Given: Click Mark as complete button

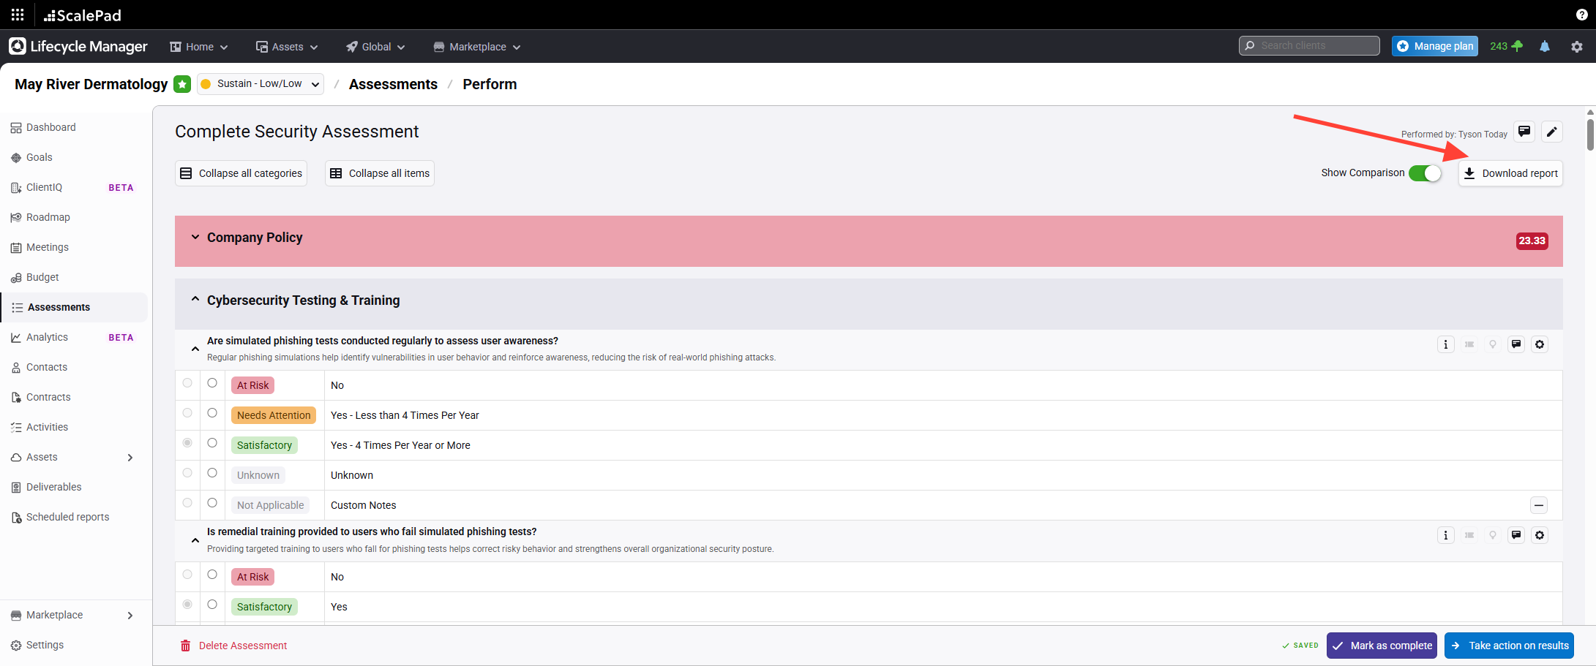Looking at the screenshot, I should pos(1382,646).
